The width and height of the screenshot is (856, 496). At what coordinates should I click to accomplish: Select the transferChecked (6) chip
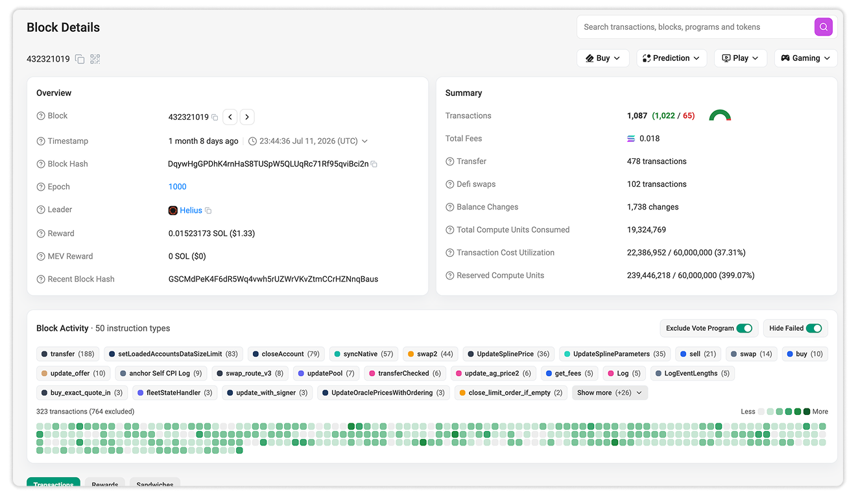(x=405, y=373)
